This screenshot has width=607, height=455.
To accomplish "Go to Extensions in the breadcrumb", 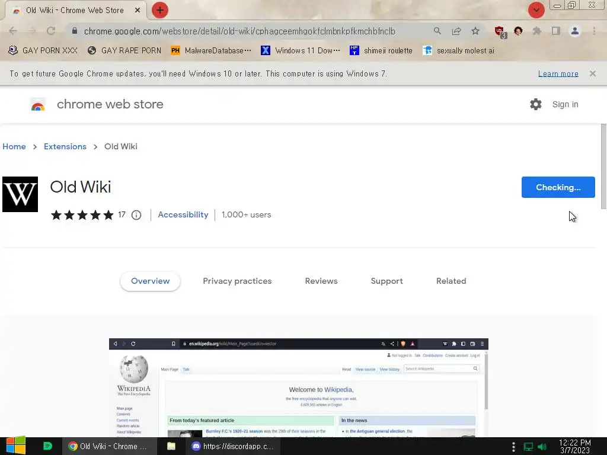I will coord(65,147).
